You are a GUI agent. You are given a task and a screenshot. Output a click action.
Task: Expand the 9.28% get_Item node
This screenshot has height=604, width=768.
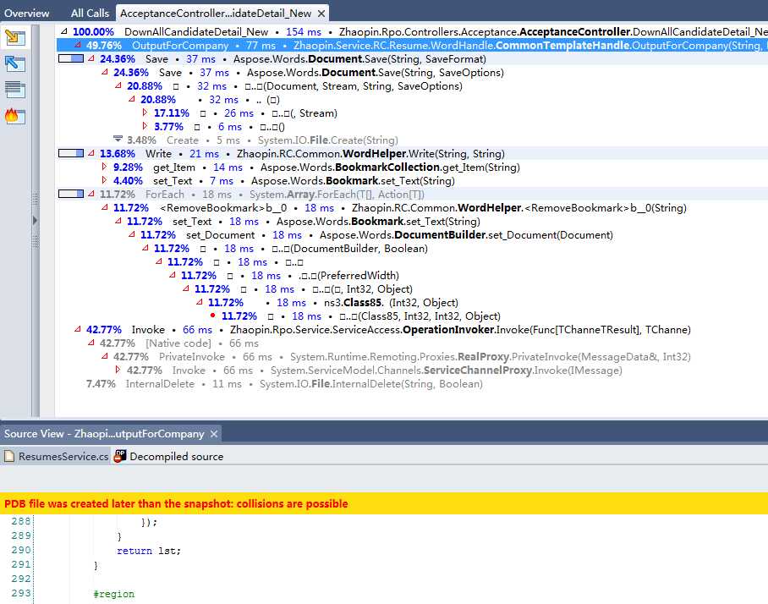[104, 167]
